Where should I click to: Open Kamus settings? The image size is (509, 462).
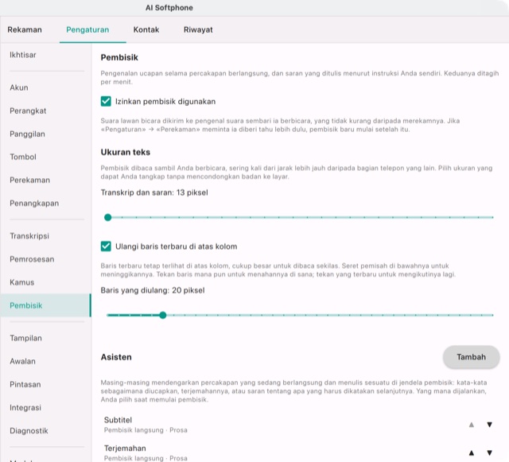45,282
